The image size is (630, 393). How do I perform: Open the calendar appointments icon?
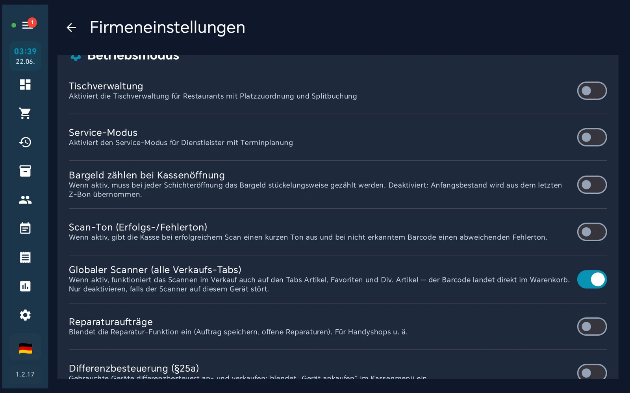tap(25, 228)
